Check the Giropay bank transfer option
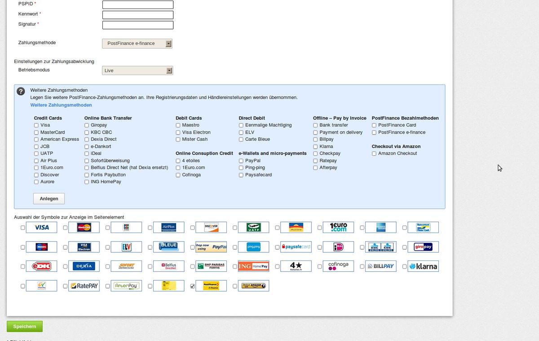The width and height of the screenshot is (539, 341). 87,126
